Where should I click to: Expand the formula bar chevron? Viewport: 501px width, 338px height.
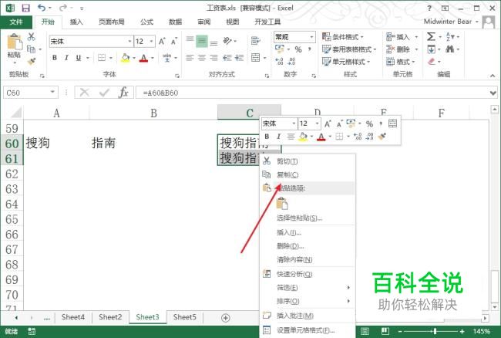coord(493,93)
